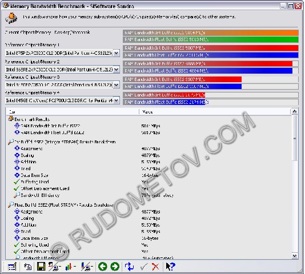The width and height of the screenshot is (305, 274).
Task: Select the Addition row in Float Buffered section
Action: point(29,225)
